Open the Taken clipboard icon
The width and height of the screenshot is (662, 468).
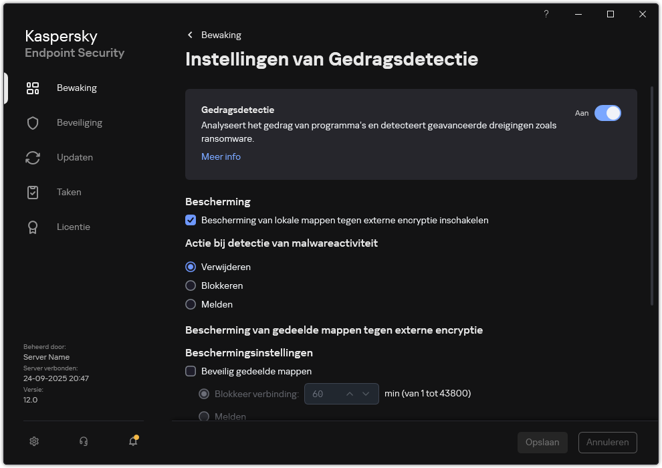tap(33, 192)
